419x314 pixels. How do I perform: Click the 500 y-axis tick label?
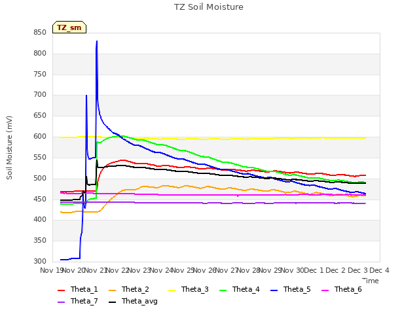click(x=40, y=179)
